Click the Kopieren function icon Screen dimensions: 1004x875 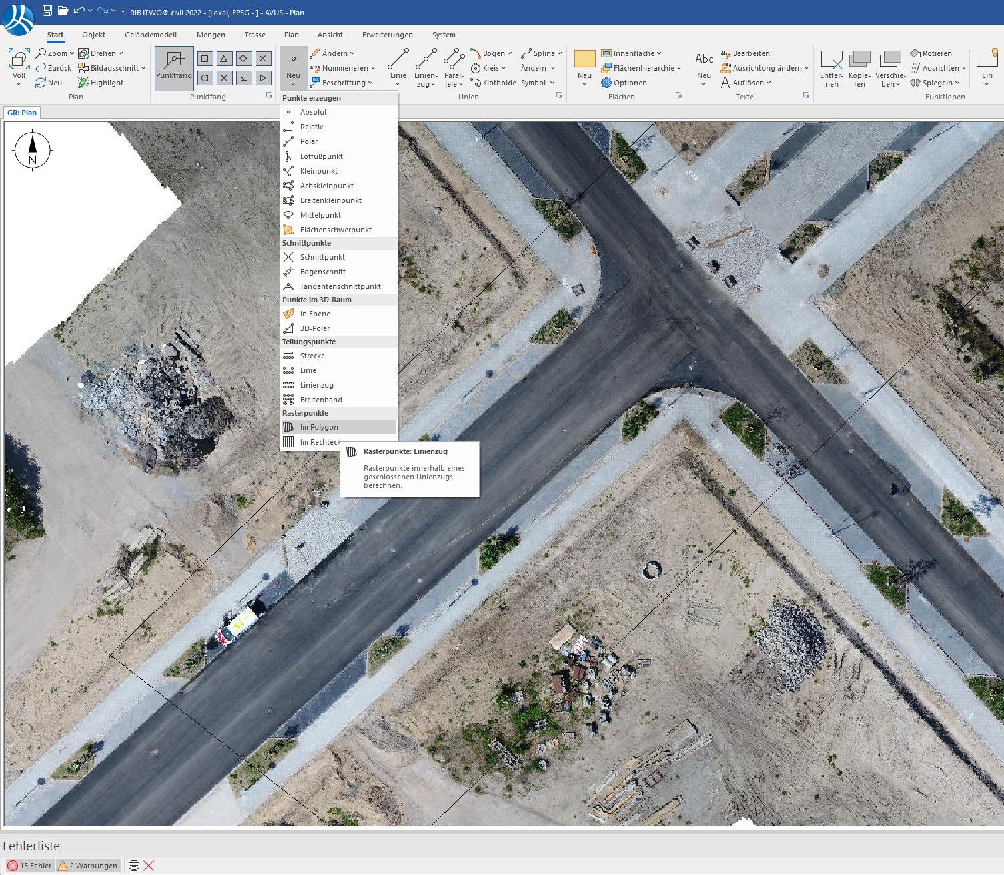859,60
